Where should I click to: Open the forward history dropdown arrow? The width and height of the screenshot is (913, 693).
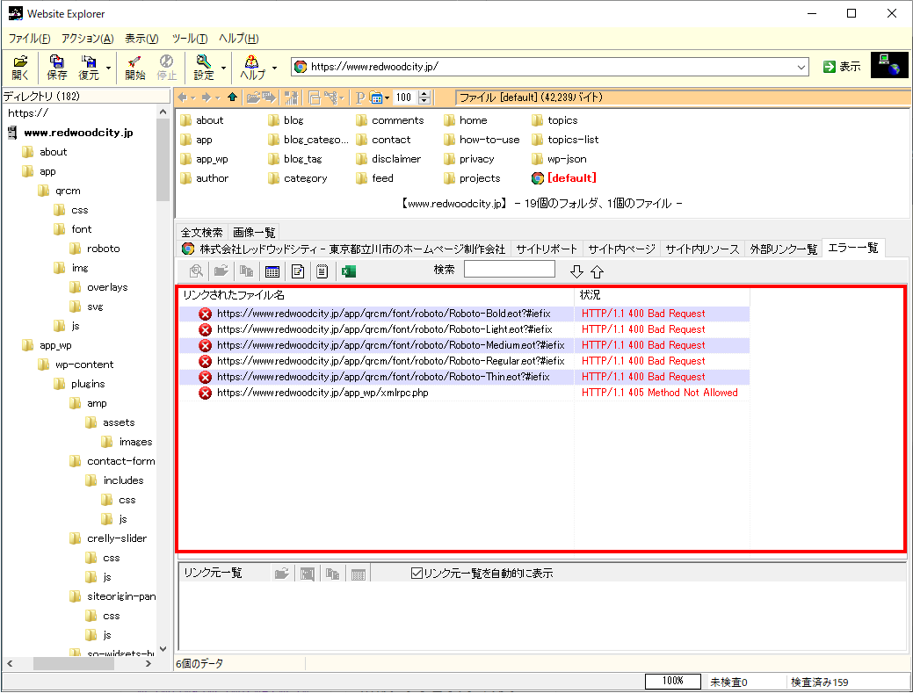(217, 97)
